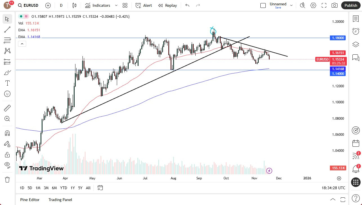
Task: Select the Brush drawing tool
Action: (7, 72)
